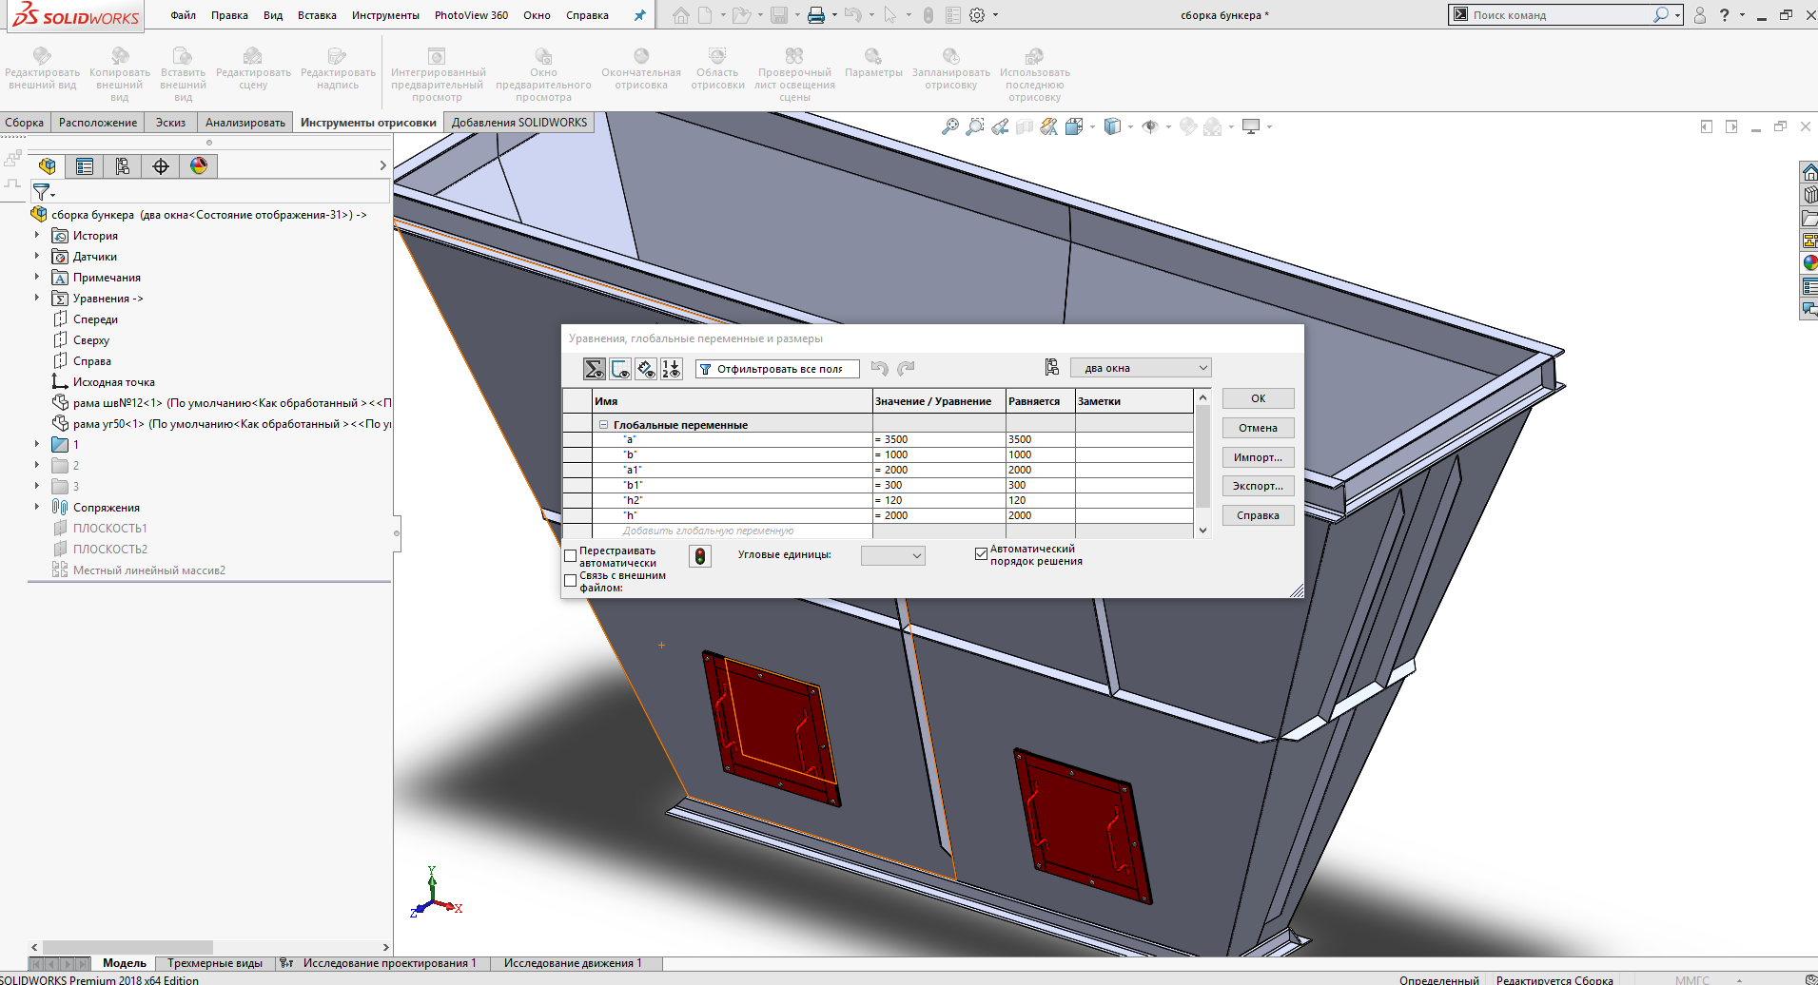Switch to Dimension View icon
The image size is (1818, 985).
click(646, 369)
